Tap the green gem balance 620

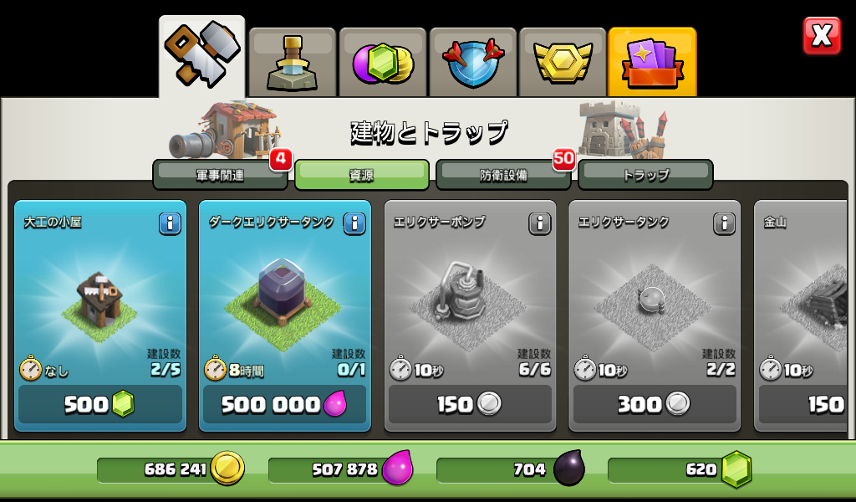click(x=680, y=469)
